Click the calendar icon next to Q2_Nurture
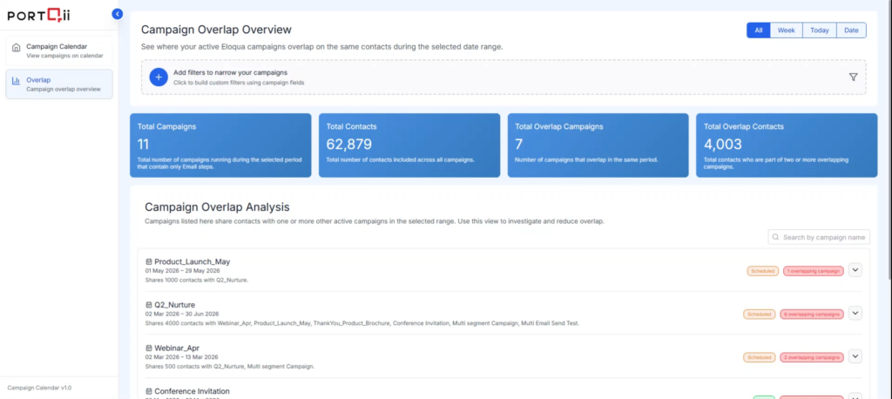 (149, 304)
